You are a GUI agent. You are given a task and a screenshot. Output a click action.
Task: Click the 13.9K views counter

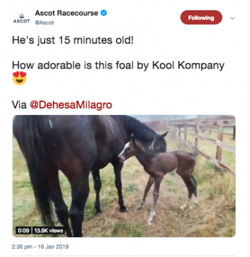coord(48,231)
